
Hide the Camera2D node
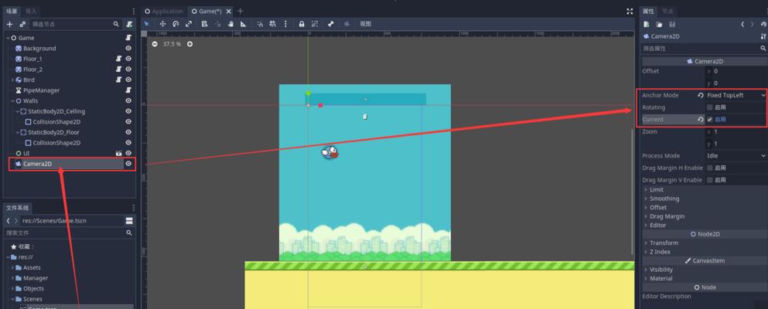tap(129, 164)
